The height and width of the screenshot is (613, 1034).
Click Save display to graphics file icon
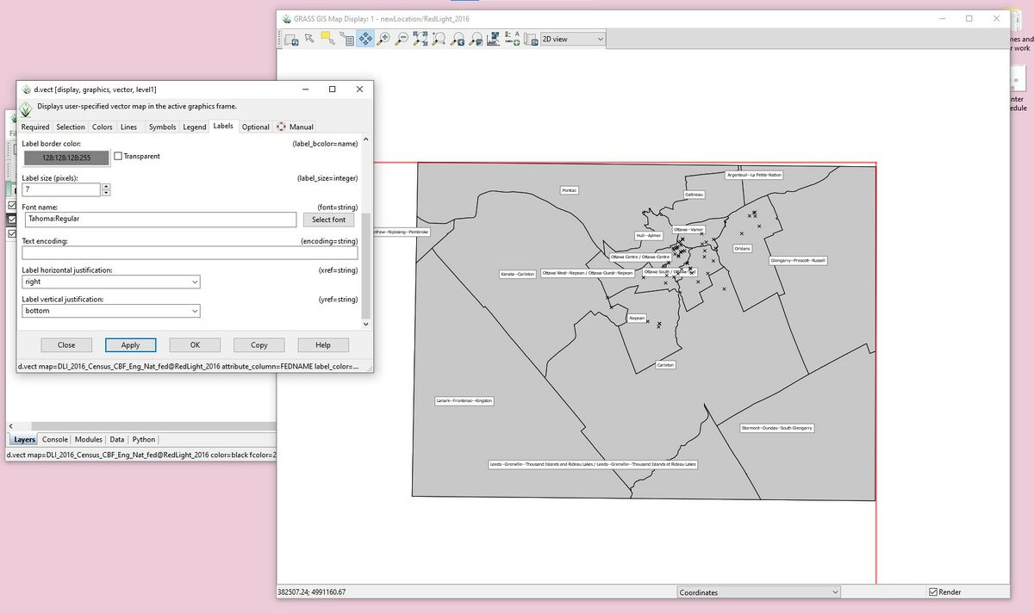531,39
